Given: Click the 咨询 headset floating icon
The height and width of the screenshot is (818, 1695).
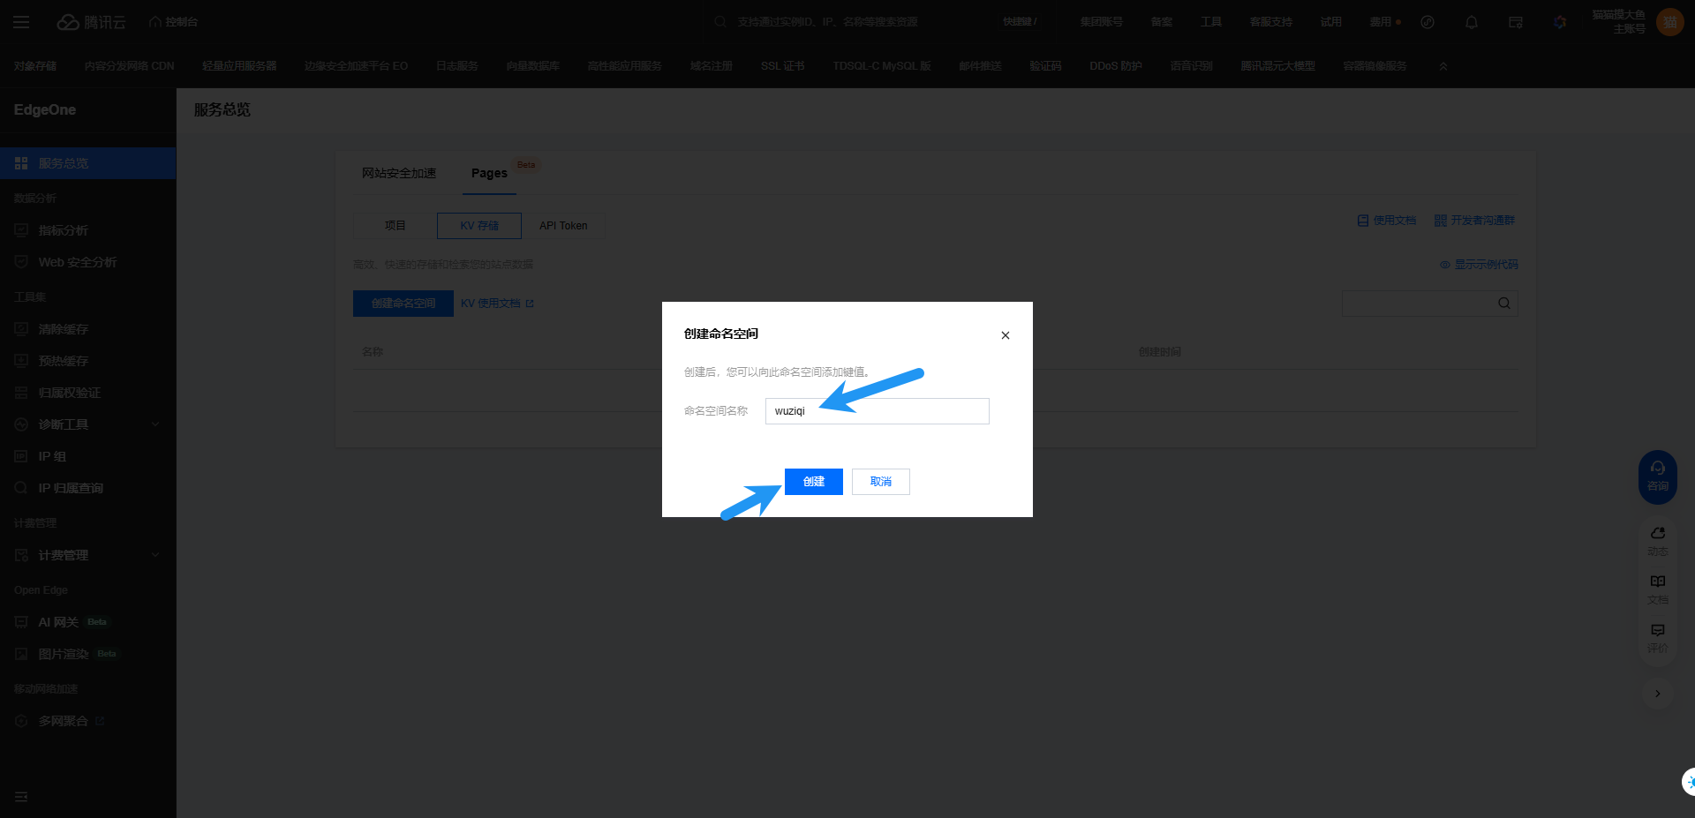Looking at the screenshot, I should point(1657,477).
